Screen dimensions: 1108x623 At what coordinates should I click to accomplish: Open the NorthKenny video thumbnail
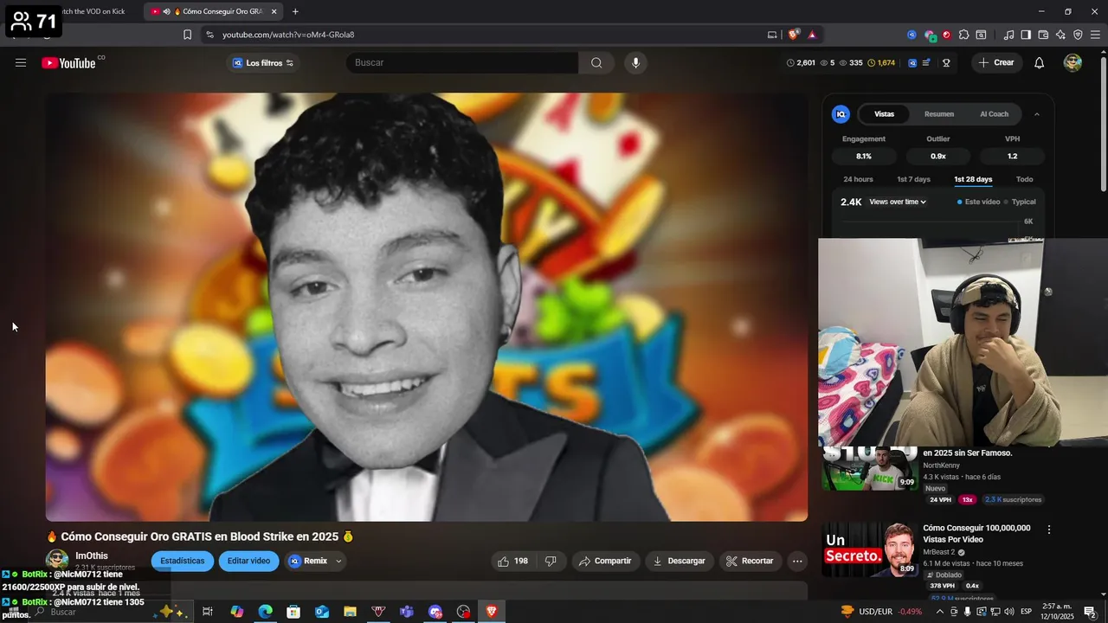point(869,468)
